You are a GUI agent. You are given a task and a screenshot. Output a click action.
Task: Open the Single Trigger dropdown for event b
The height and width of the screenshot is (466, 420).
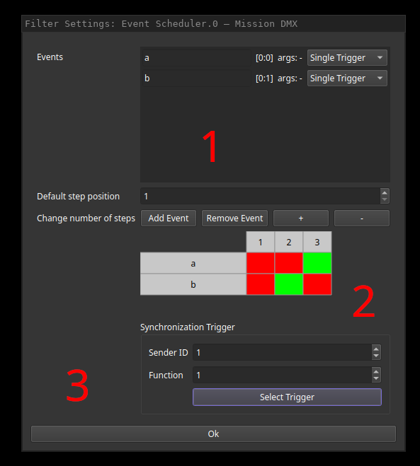[x=347, y=78]
